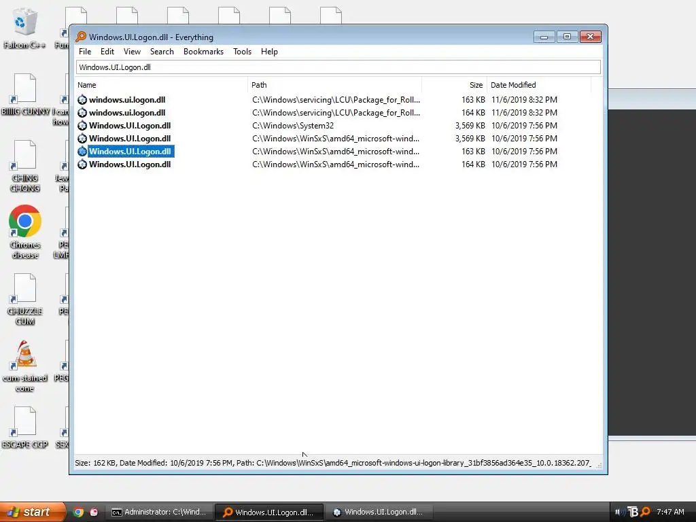The image size is (696, 522).
Task: Click date 10/6/2019 7:56 PM in System32 row
Action: tap(524, 126)
